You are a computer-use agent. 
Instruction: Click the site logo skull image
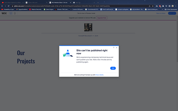tap(88, 27)
